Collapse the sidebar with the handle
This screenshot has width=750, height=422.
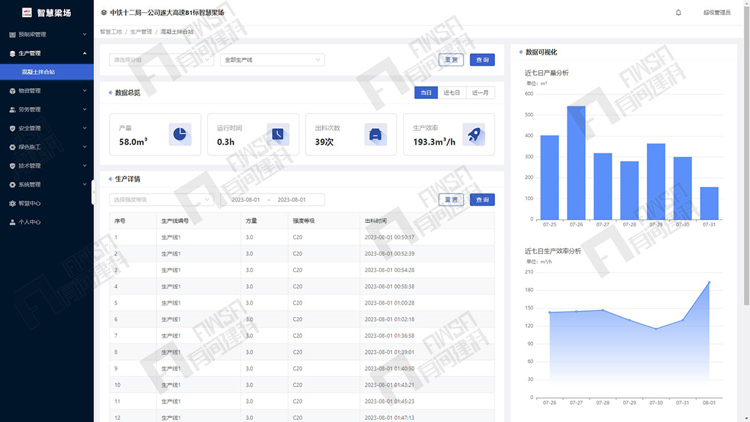coord(93,192)
